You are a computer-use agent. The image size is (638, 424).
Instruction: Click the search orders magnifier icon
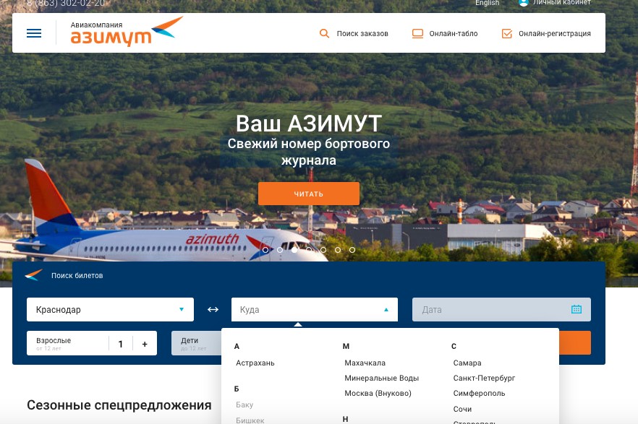pos(324,33)
